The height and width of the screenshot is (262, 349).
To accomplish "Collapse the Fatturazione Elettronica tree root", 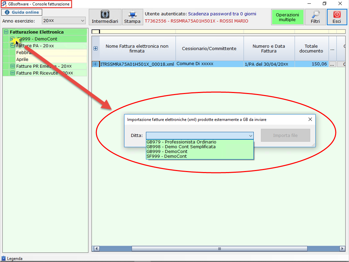I will click(x=6, y=32).
